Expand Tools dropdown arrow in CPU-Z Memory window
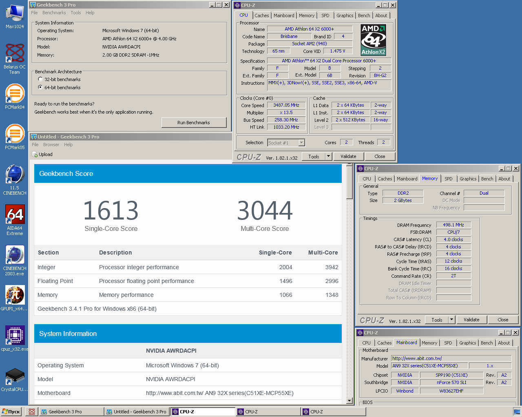 [452, 320]
